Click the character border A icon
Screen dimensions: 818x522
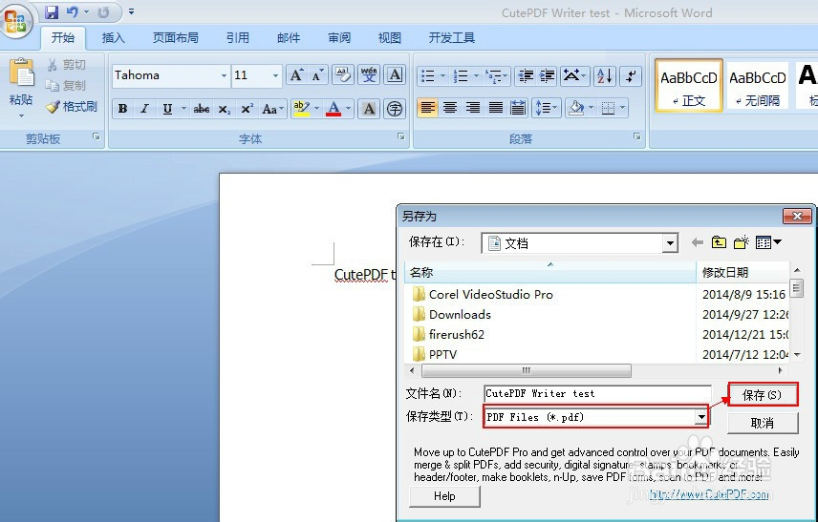click(x=395, y=75)
